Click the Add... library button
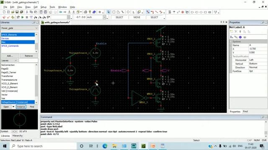The image size is (268, 150). [10, 56]
